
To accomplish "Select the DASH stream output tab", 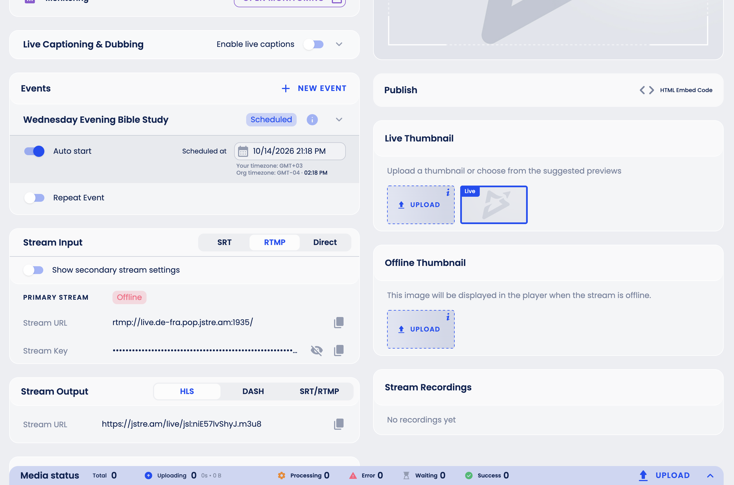I will [x=253, y=392].
